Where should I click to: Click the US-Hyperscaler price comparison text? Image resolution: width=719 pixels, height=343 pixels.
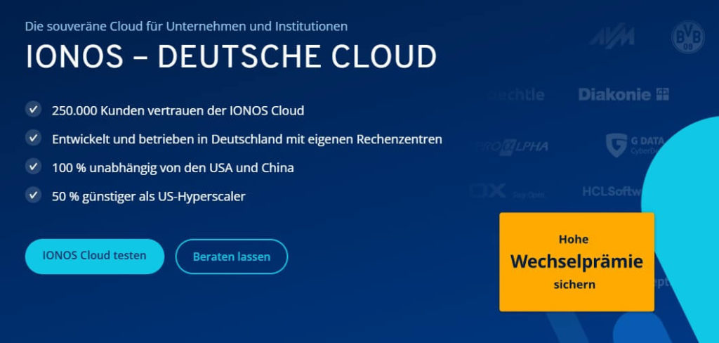(x=148, y=196)
